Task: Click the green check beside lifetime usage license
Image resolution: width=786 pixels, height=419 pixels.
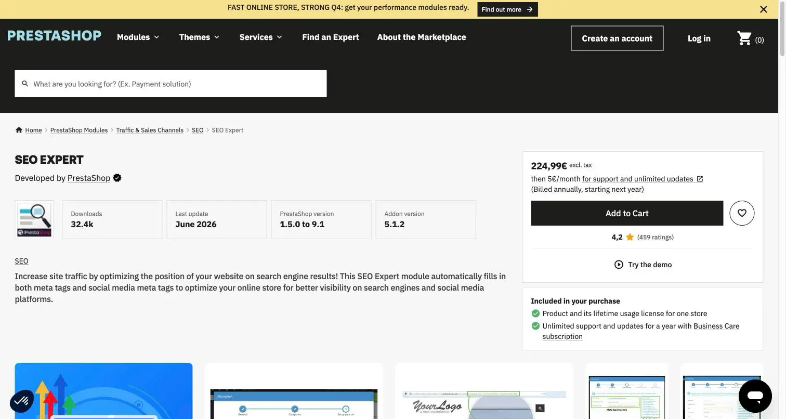Action: (535, 313)
